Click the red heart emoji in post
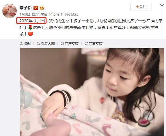Screen dimensions: 166x136 [x=30, y=34]
